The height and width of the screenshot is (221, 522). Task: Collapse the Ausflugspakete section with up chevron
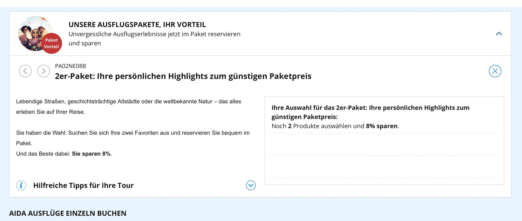pyautogui.click(x=499, y=34)
